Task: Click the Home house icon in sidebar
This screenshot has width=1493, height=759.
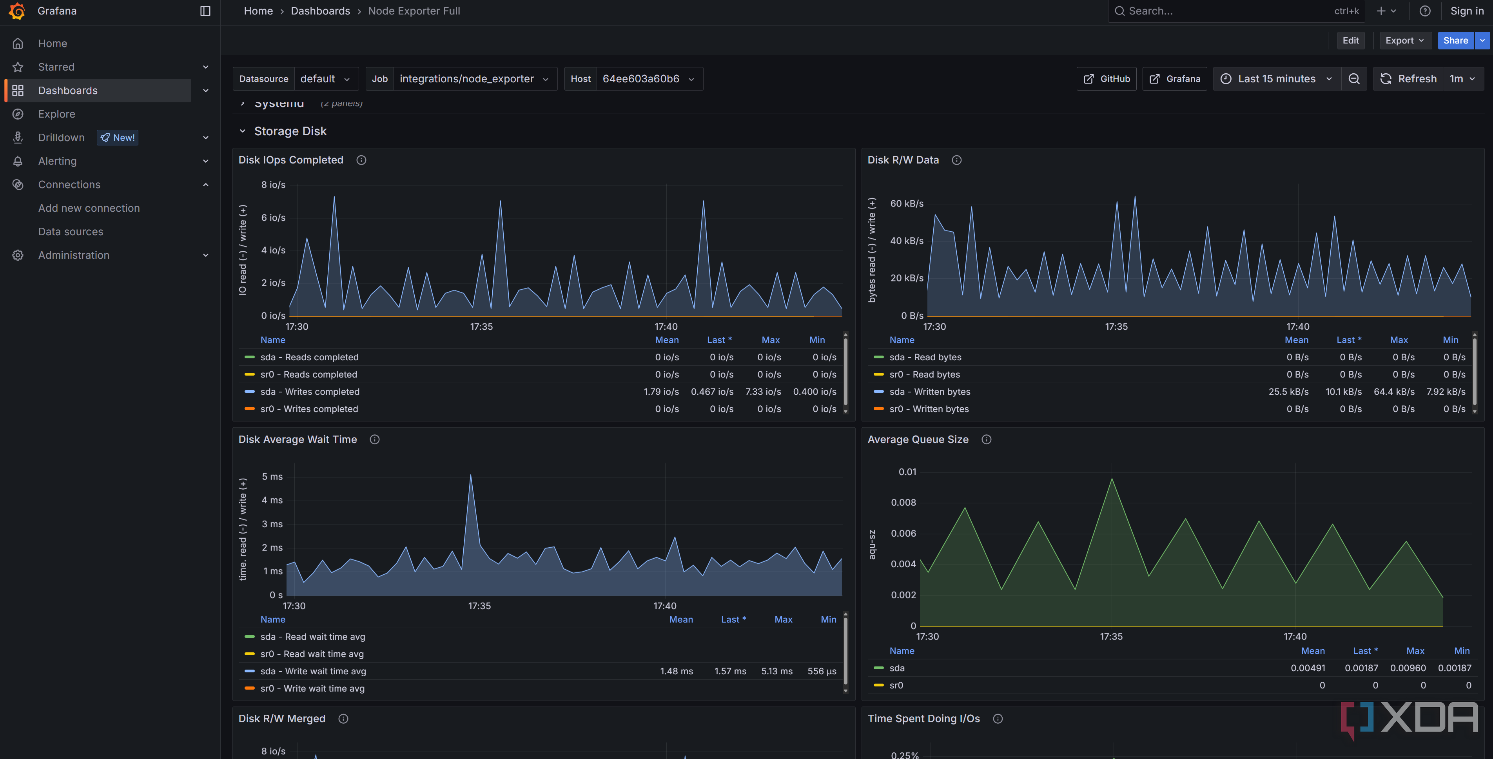Action: tap(18, 44)
